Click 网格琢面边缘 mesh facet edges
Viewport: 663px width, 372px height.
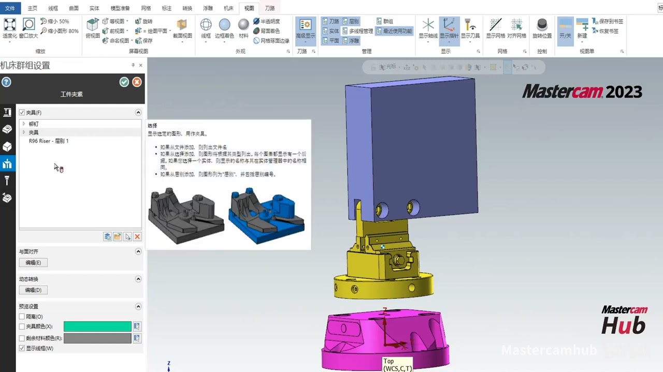coord(271,40)
